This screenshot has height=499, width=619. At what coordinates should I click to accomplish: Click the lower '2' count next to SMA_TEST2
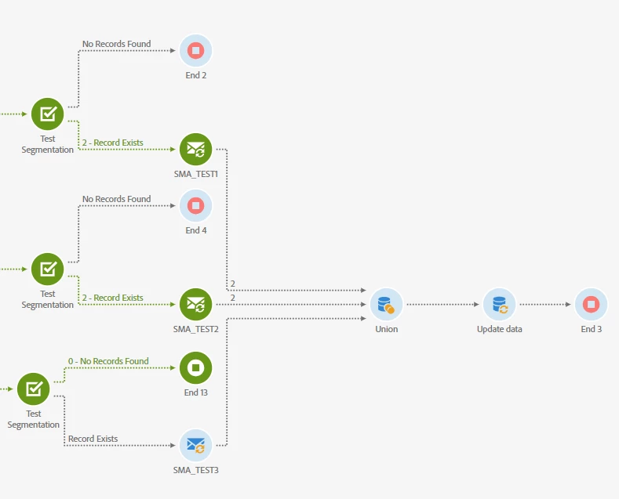click(233, 298)
